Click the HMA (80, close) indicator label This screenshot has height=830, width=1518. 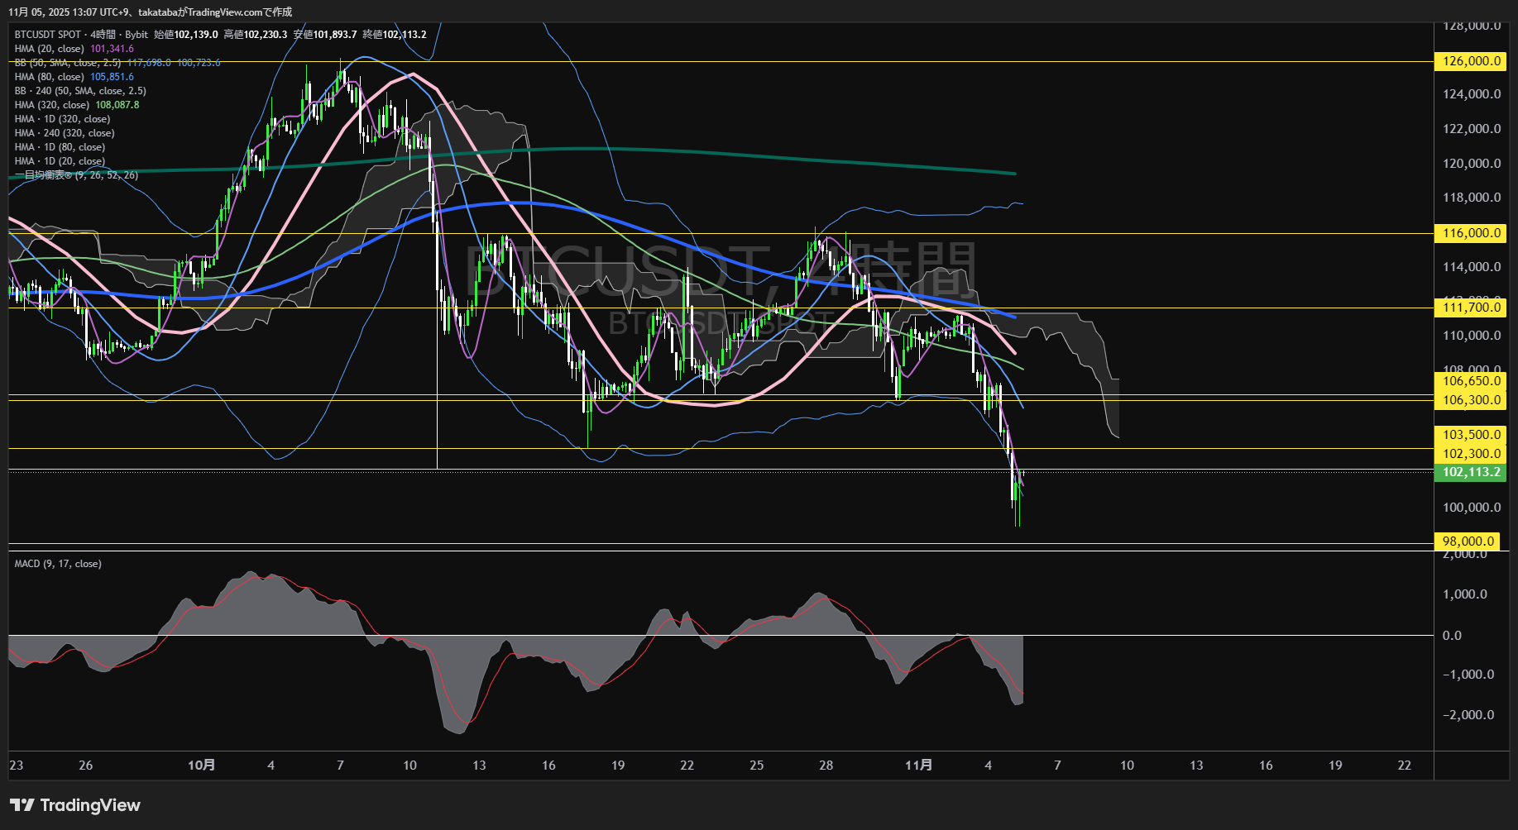click(x=50, y=77)
